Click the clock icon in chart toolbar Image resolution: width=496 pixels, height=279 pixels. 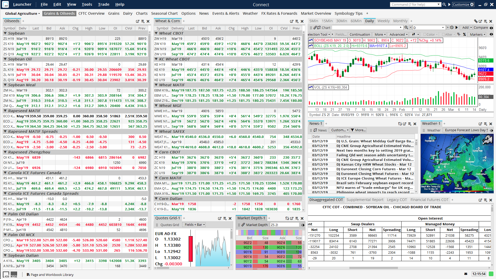tap(452, 27)
